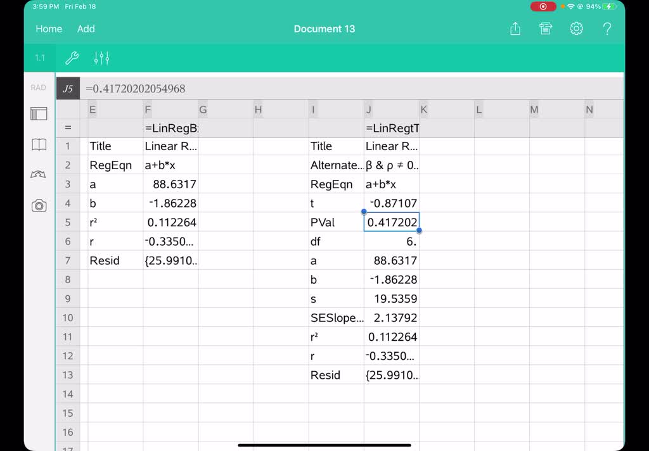Tap the wrench tools icon
The image size is (649, 451).
click(72, 58)
